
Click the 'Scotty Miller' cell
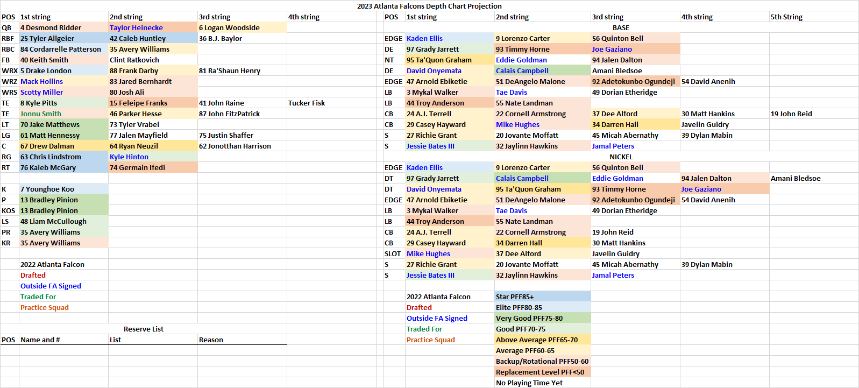point(63,92)
